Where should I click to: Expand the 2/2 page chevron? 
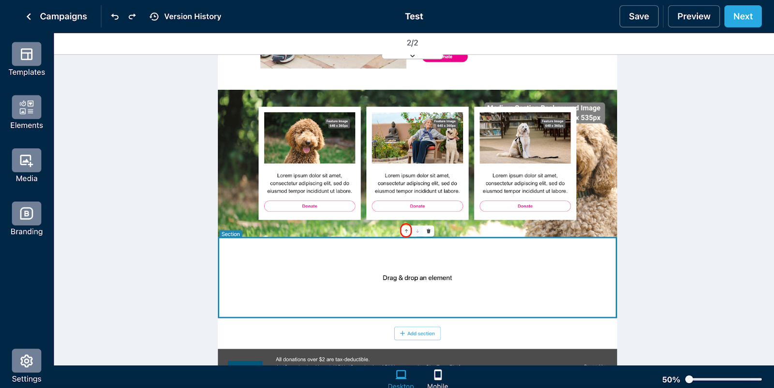coord(412,56)
